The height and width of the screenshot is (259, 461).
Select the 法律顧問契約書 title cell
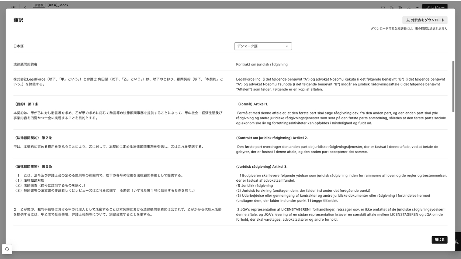[25, 64]
